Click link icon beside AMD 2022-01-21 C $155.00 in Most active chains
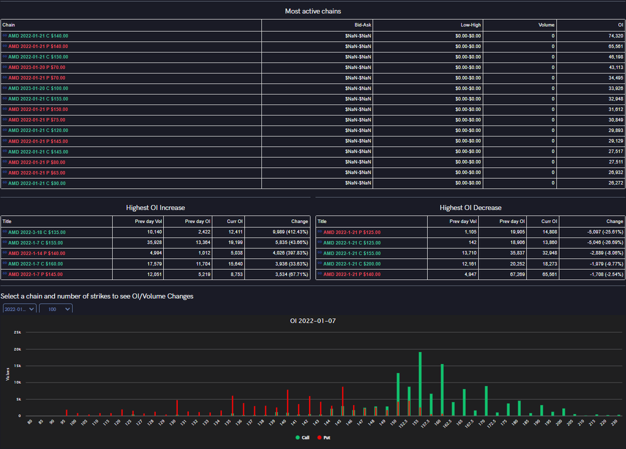 tap(5, 99)
